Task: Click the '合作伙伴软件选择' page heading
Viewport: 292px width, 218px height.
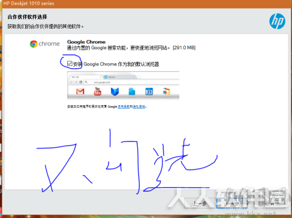Action: [27, 17]
